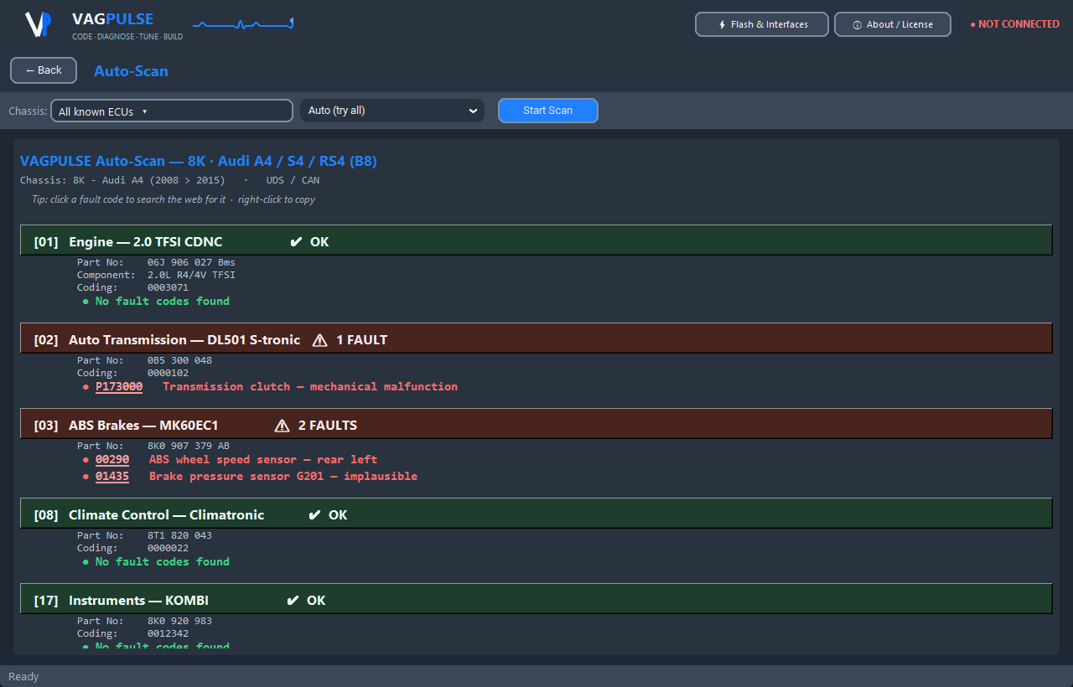Click the VAGPULSE Auto-Scan report title
Screen dimensions: 1073x687
coord(199,161)
